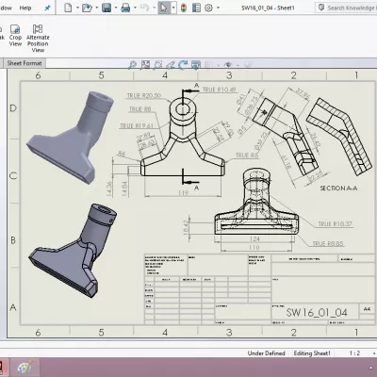Click the SW16_01_04 - Sheet1 window title
This screenshot has height=377, width=377.
pyautogui.click(x=268, y=8)
